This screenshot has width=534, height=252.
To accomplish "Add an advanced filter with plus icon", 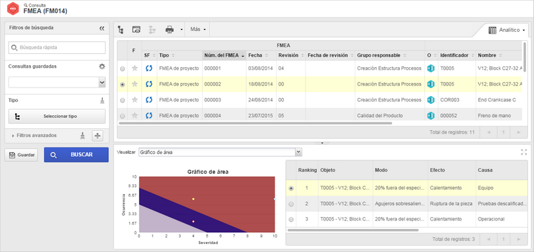I will (x=98, y=136).
